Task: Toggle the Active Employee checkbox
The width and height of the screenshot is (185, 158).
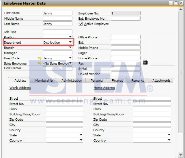Action: 81,24
